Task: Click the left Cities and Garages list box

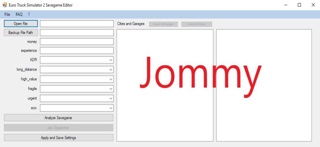Action: coord(165,85)
